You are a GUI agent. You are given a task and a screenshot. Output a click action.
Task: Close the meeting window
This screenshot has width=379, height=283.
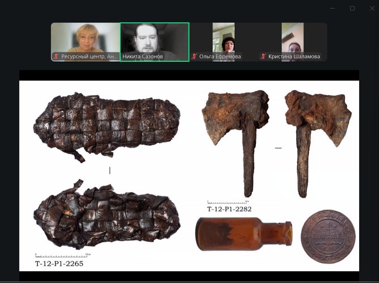point(372,8)
